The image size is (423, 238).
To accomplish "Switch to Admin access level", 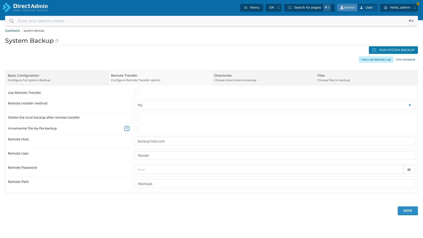I will tap(347, 8).
